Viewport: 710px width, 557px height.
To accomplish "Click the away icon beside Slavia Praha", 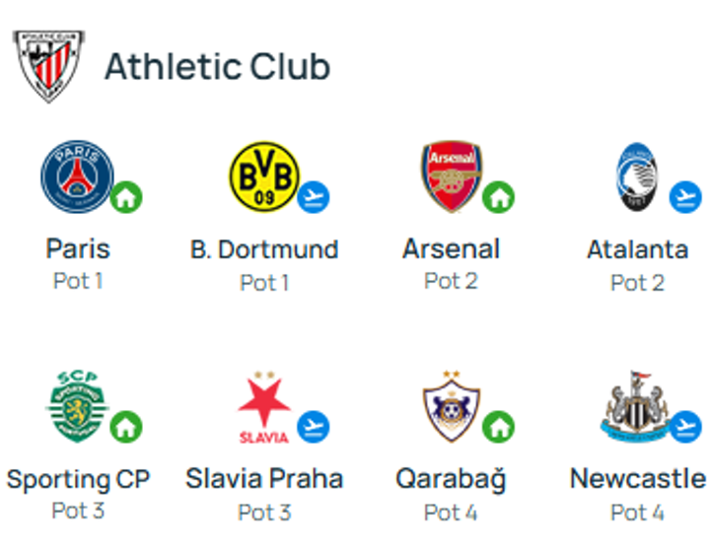I will click(314, 427).
